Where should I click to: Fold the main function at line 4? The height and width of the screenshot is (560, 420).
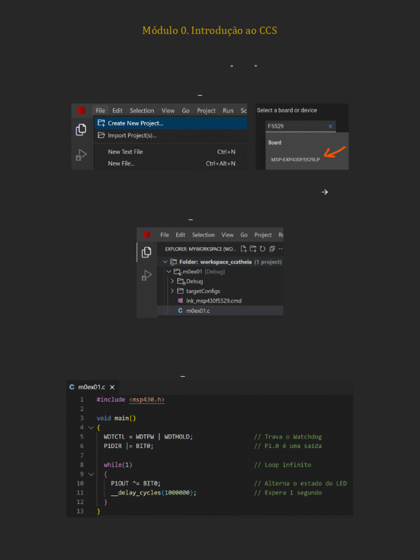[91, 428]
